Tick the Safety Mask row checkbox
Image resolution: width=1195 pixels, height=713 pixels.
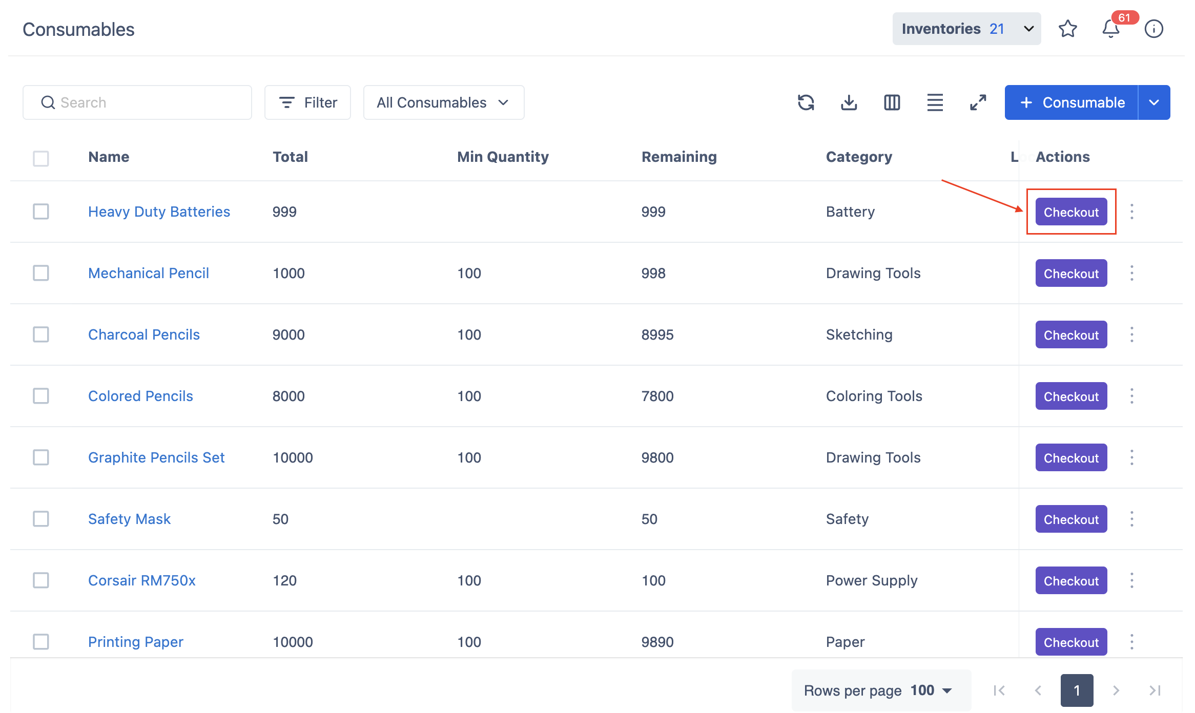coord(41,519)
